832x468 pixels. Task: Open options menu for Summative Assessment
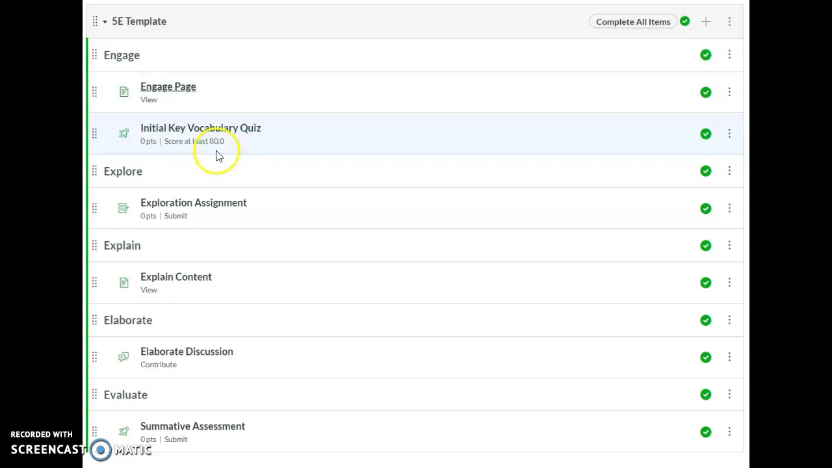coord(729,432)
